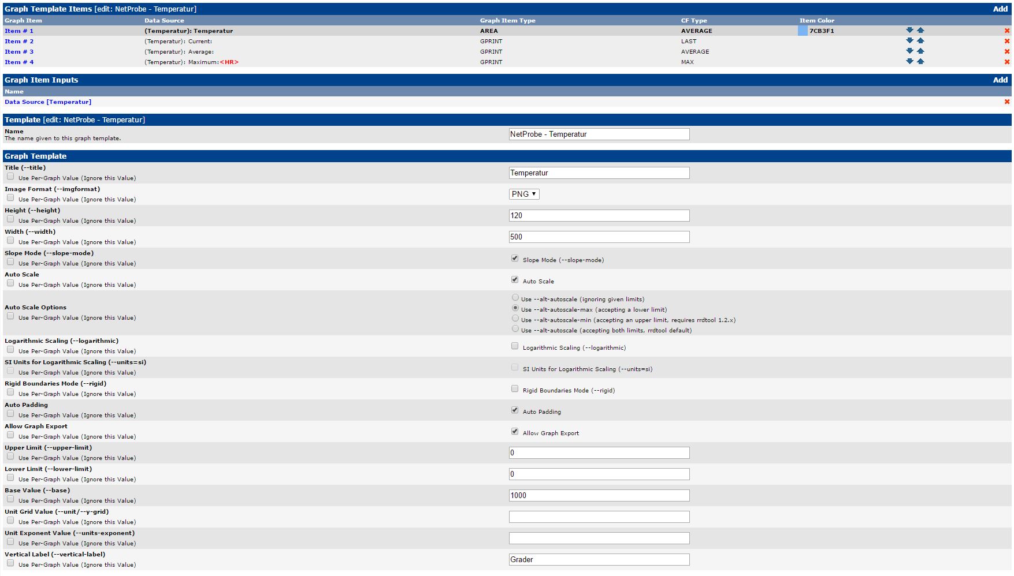Click the empty Unit Exponent Value field
This screenshot has height=576, width=1014.
click(599, 538)
